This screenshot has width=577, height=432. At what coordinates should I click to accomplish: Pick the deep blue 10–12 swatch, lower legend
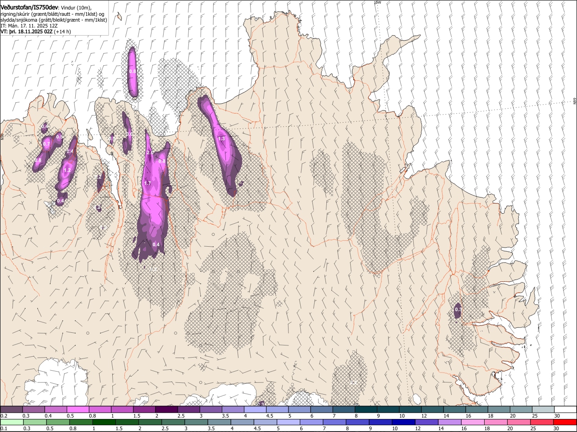click(403, 422)
